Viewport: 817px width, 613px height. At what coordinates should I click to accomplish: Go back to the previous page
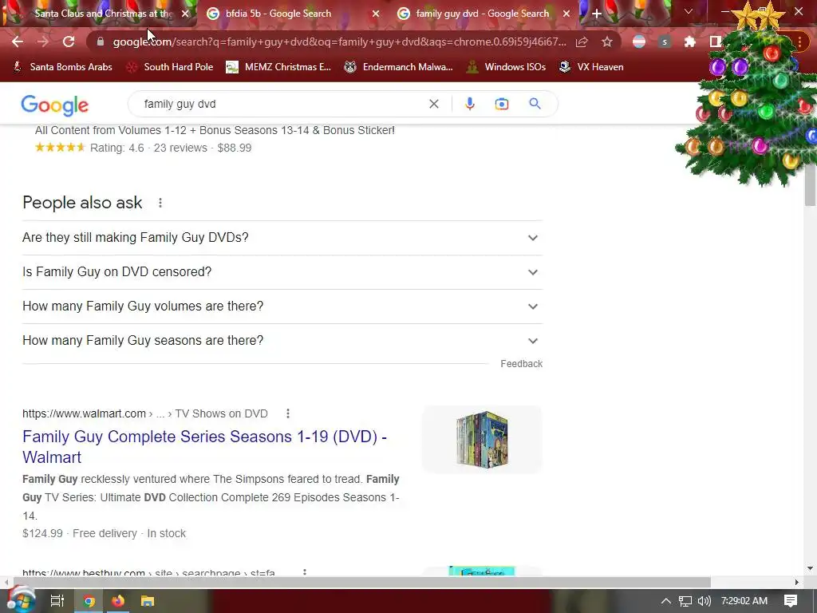point(18,42)
